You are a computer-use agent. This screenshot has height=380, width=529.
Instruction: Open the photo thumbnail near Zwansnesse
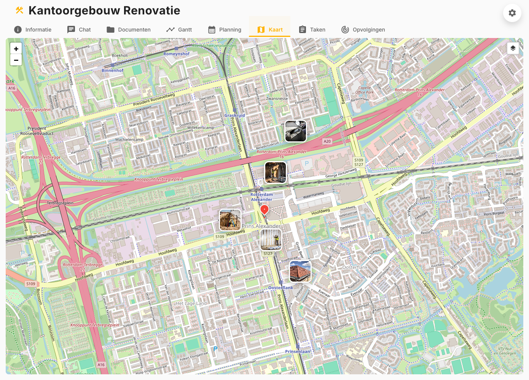[296, 131]
